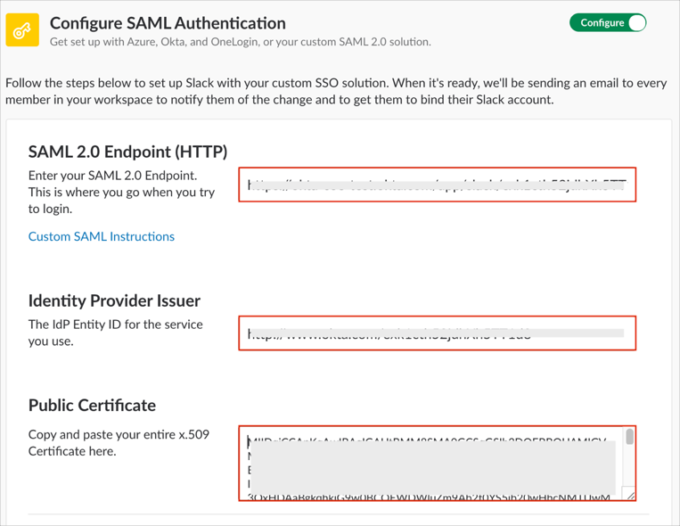Click the Azure, Okta, and OneLogin subtitle
Image resolution: width=680 pixels, height=526 pixels.
coord(240,42)
